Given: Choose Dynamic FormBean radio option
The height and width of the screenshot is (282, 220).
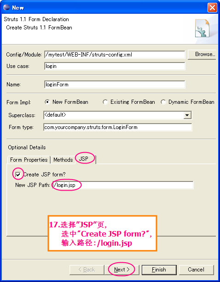Looking at the screenshot, I should [x=163, y=102].
